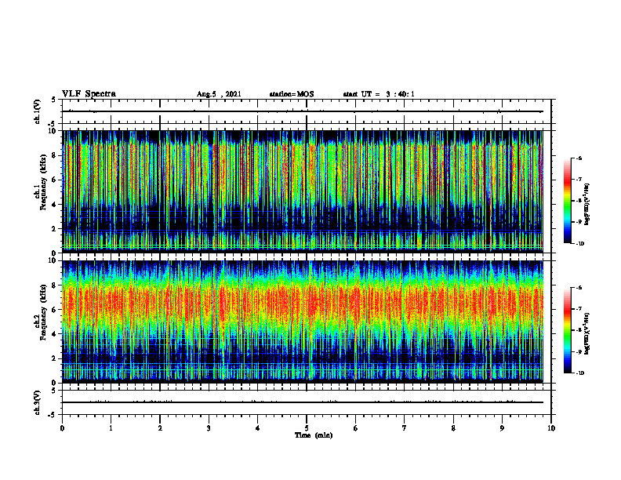Screen dimensions: 621x480
Task: Click the "ch.3(V)" axis label
Action: [38, 402]
